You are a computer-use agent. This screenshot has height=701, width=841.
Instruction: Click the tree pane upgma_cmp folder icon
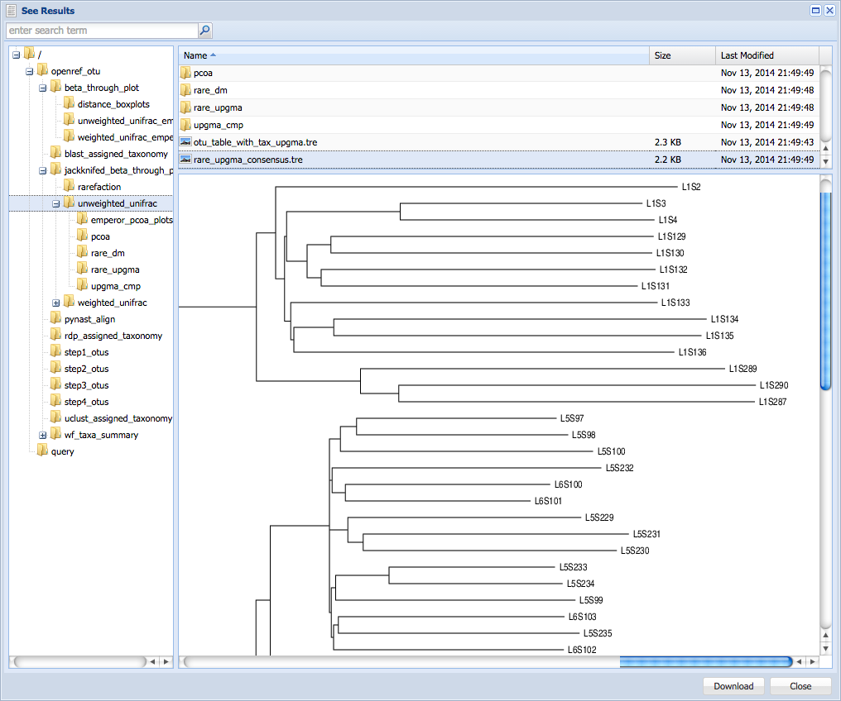pyautogui.click(x=82, y=285)
